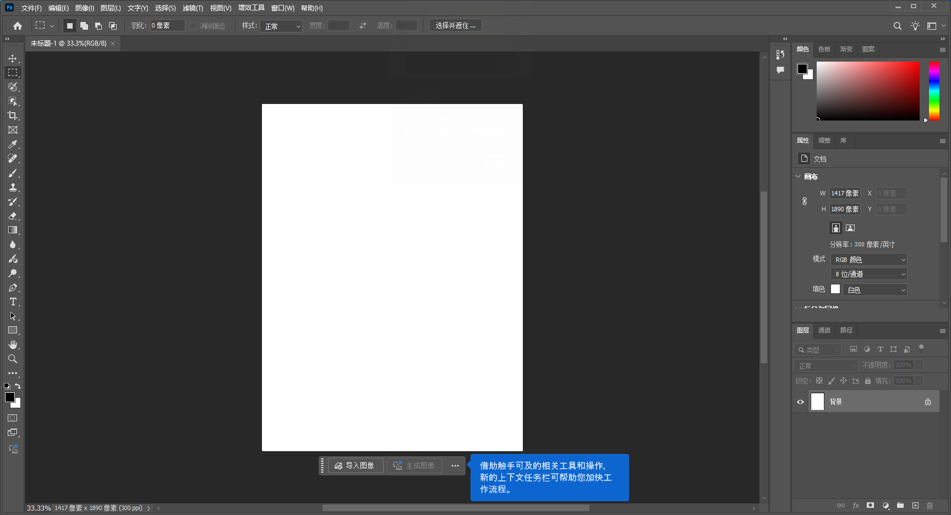Toggle lock transparent pixels on the layer
The image size is (951, 515).
pyautogui.click(x=819, y=380)
